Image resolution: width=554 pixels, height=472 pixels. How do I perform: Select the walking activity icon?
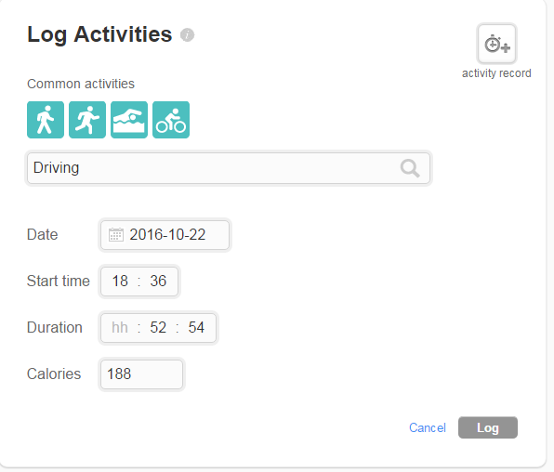tap(46, 120)
